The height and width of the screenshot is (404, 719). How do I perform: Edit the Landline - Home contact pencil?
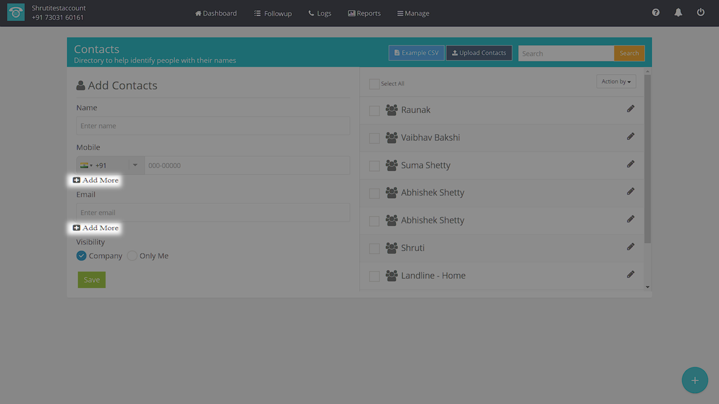pyautogui.click(x=630, y=274)
